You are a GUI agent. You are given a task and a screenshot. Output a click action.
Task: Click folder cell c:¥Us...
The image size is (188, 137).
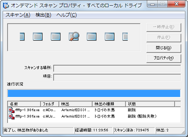(49, 116)
